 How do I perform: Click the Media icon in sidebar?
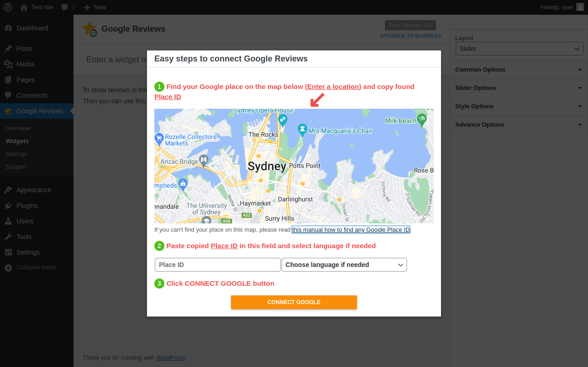pyautogui.click(x=8, y=64)
